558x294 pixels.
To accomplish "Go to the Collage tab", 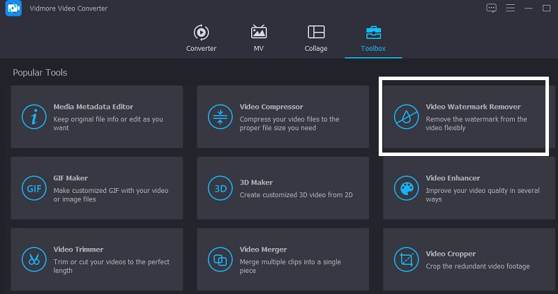I will click(316, 38).
